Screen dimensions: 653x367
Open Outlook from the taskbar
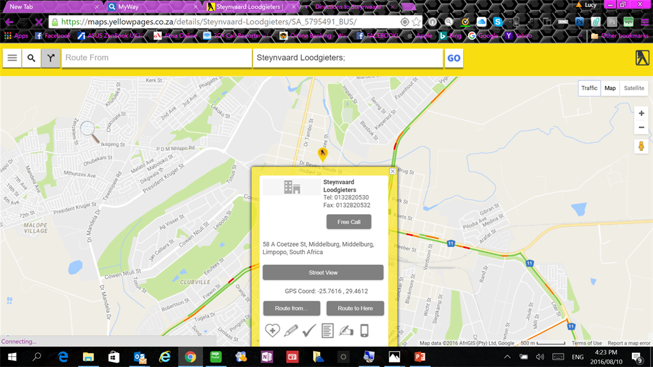140,357
